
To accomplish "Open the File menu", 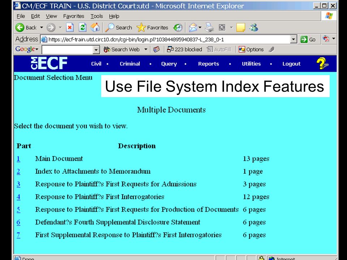I will point(21,16).
